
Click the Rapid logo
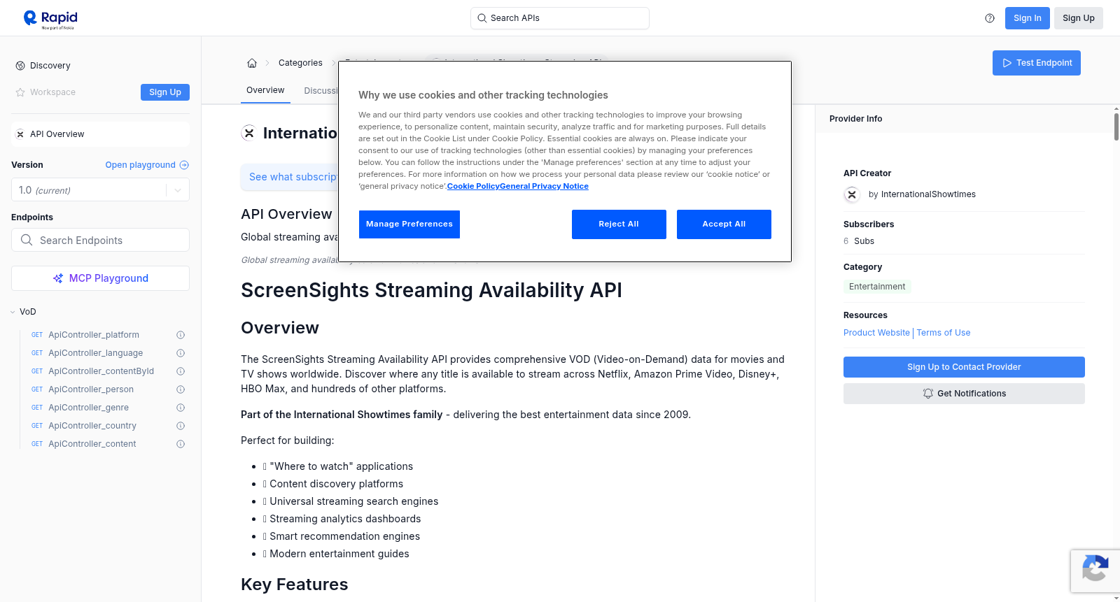click(x=50, y=19)
